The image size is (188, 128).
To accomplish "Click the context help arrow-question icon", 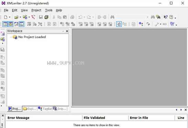I will click(x=166, y=17).
